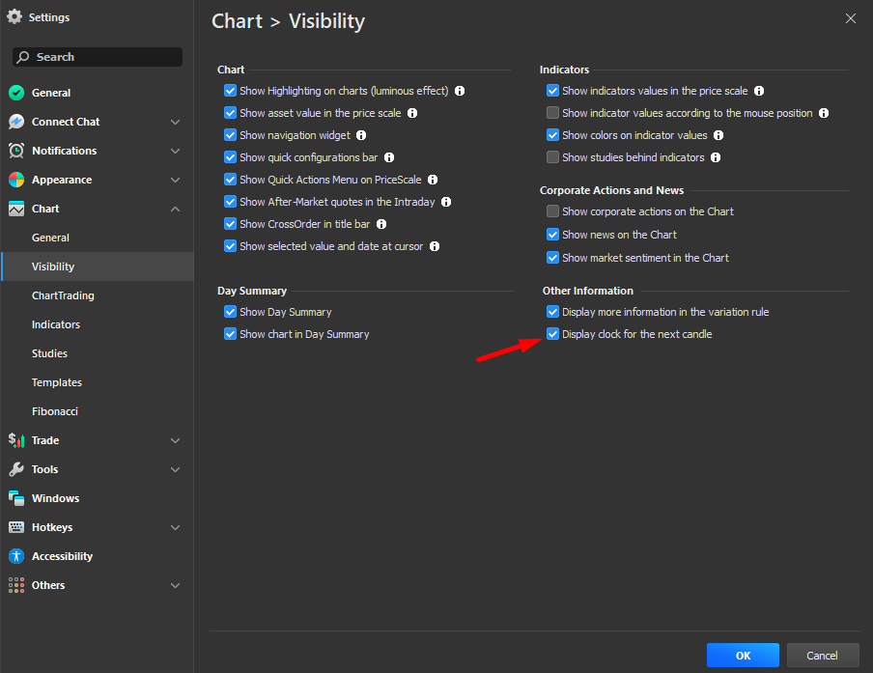The image size is (873, 673).
Task: Click the Tools wrench icon
Action: (16, 469)
